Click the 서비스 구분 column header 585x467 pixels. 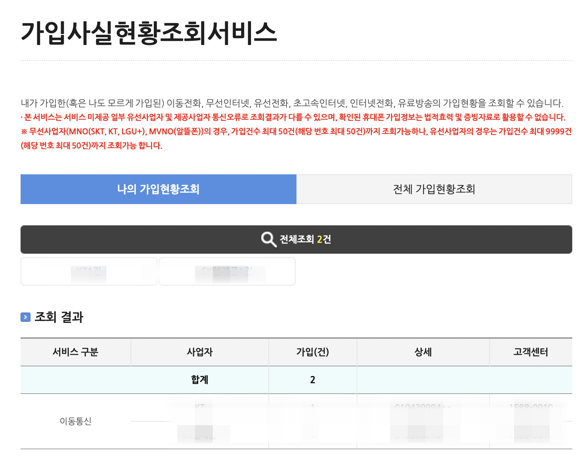coord(76,352)
